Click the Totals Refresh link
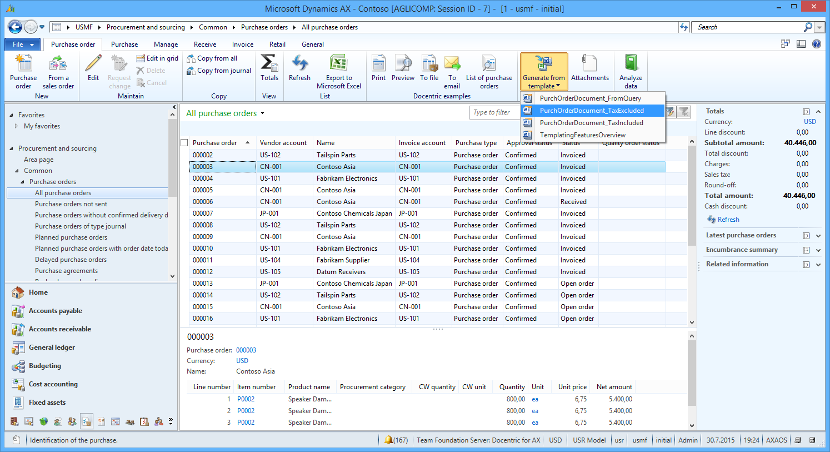 728,220
